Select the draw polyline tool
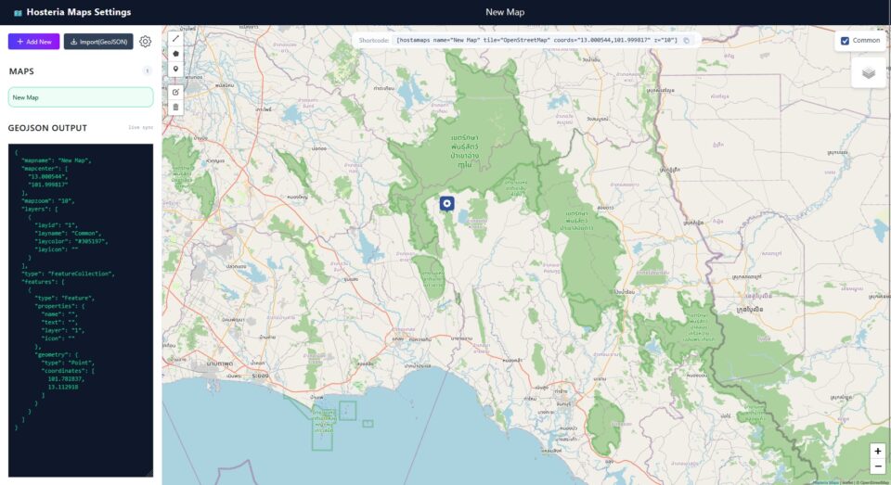 (175, 39)
